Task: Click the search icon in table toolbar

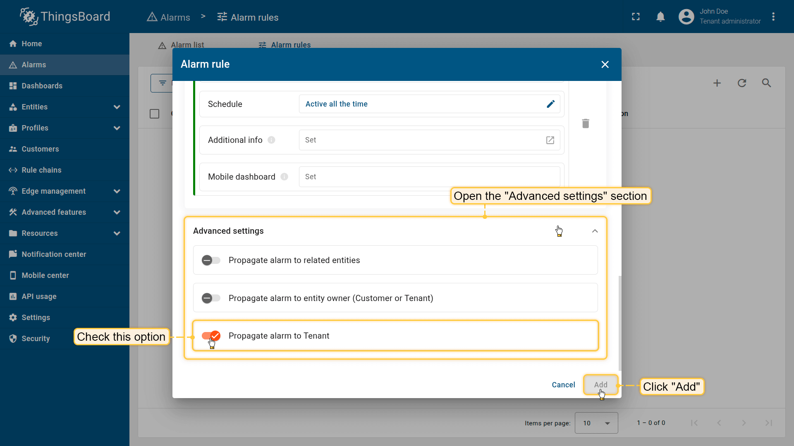Action: [x=766, y=83]
